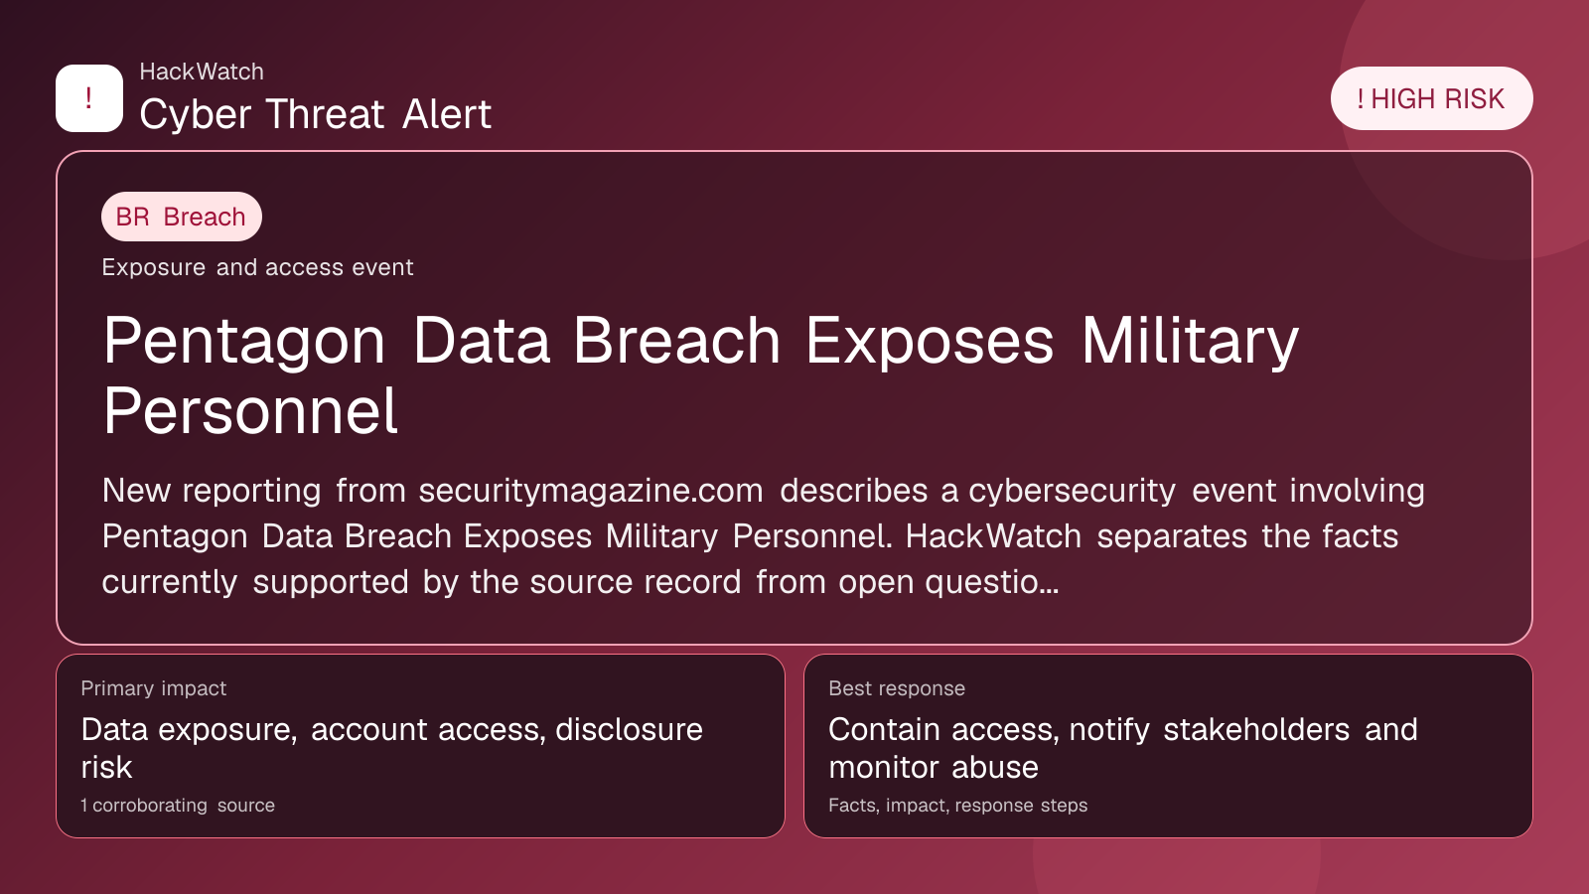The height and width of the screenshot is (894, 1589).
Task: Open the Pentagon Data Breach headline
Action: (700, 375)
